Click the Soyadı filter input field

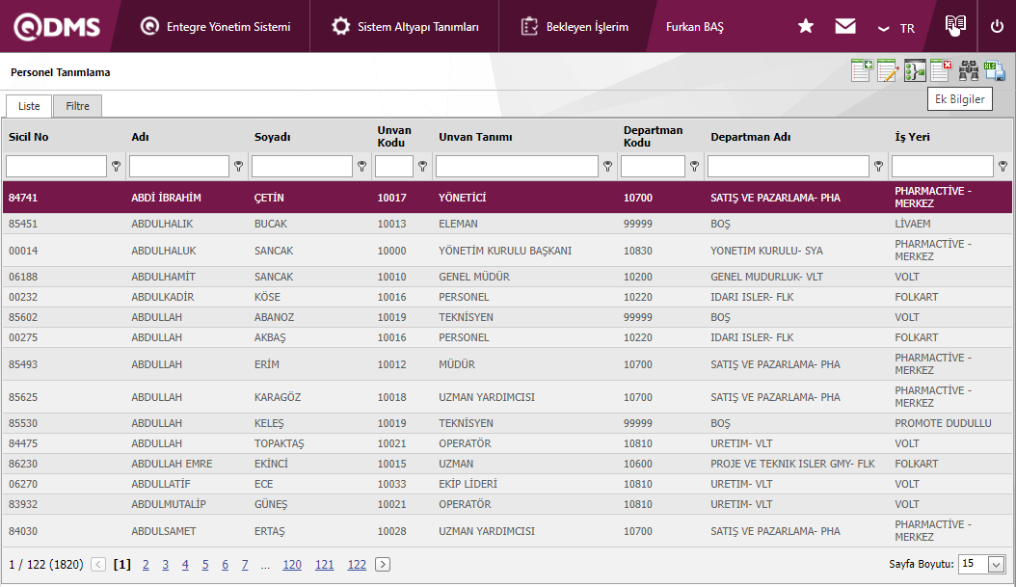coord(302,167)
